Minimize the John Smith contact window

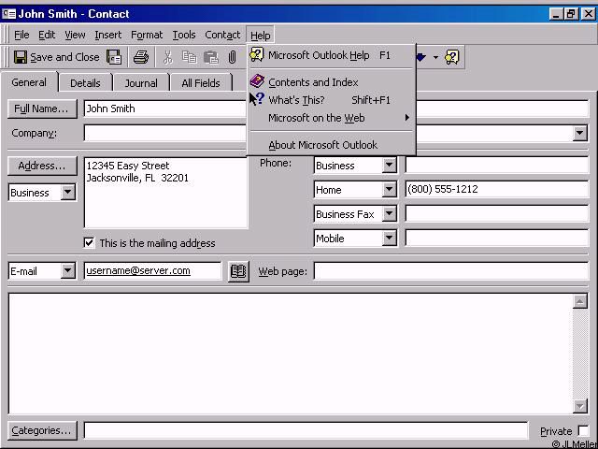557,14
